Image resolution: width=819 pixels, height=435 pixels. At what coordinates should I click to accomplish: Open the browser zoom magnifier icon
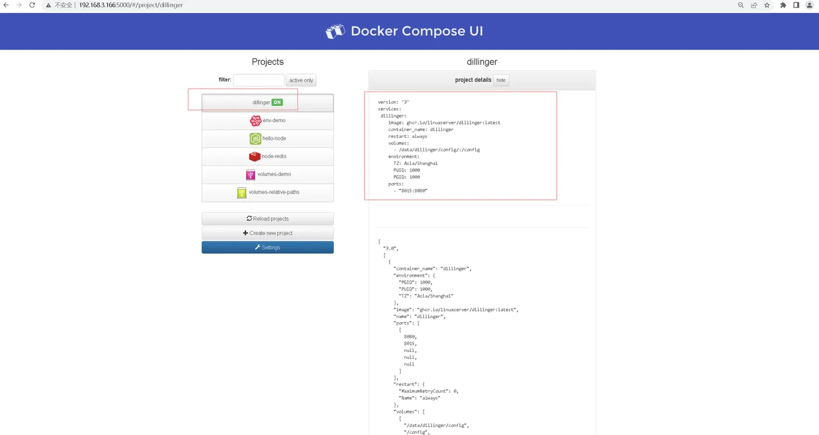pos(741,5)
